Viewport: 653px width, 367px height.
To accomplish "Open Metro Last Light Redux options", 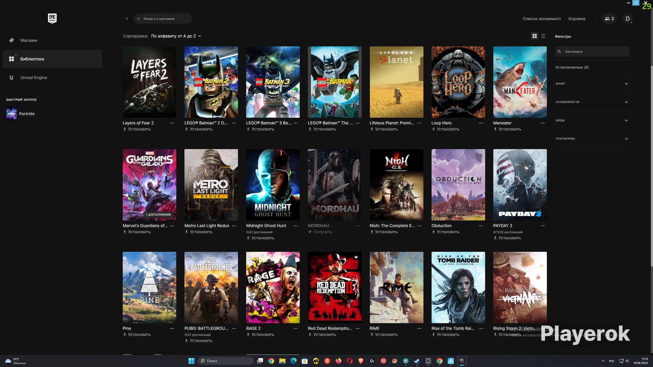I will [x=234, y=226].
